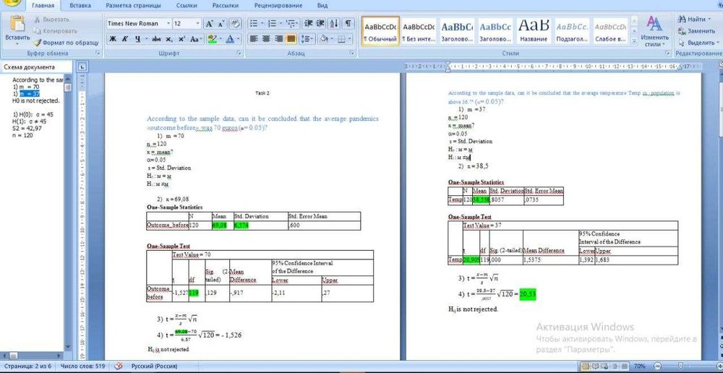Open the line spacing dropdown

click(307, 39)
